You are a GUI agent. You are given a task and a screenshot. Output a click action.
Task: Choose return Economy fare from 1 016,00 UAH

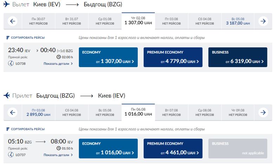pyautogui.click(x=107, y=149)
